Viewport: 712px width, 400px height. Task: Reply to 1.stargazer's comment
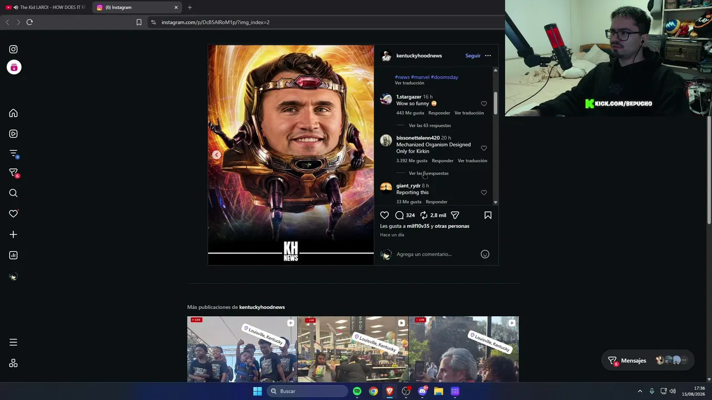click(439, 113)
